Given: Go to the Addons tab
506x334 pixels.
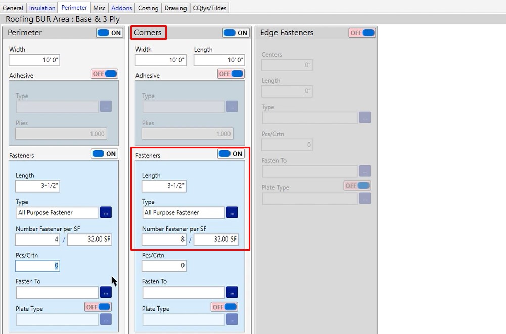Looking at the screenshot, I should pyautogui.click(x=122, y=8).
